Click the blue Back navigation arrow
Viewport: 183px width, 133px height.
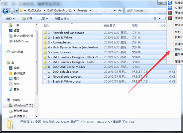point(5,11)
